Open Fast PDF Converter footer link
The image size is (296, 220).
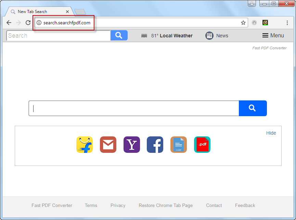click(x=52, y=205)
